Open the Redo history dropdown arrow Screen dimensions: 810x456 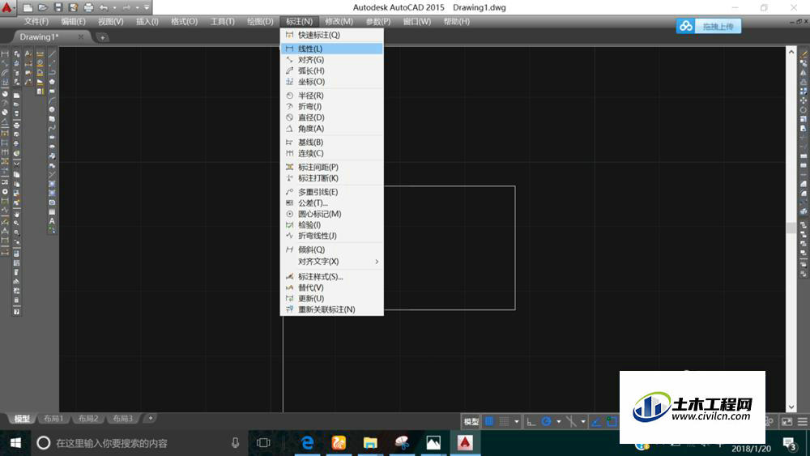coord(138,8)
